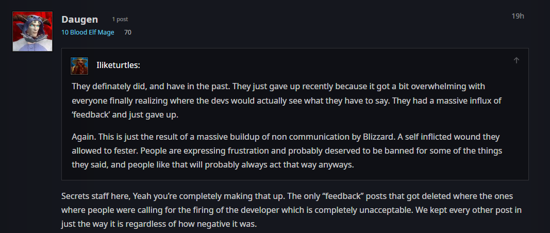Open the Daugen username profile link
The image size is (550, 233).
coord(79,19)
